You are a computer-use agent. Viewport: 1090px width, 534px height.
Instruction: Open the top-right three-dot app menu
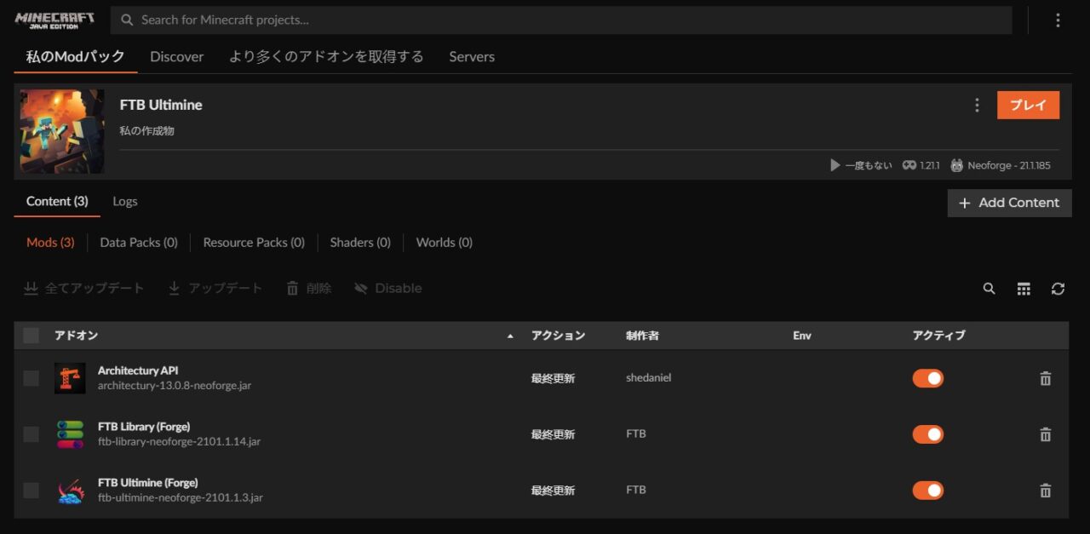click(x=1058, y=20)
